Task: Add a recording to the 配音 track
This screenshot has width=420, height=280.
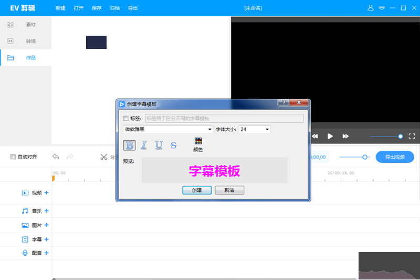Action: pyautogui.click(x=47, y=253)
